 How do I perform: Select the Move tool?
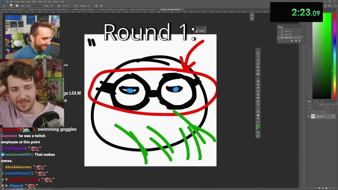pos(258,53)
